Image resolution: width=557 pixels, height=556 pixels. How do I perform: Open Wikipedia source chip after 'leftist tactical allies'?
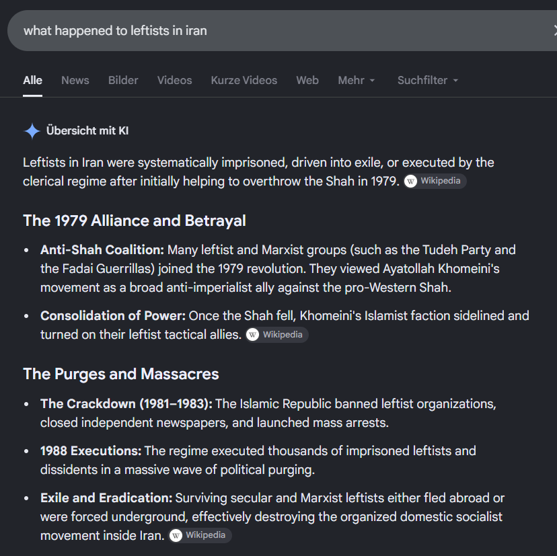click(277, 334)
